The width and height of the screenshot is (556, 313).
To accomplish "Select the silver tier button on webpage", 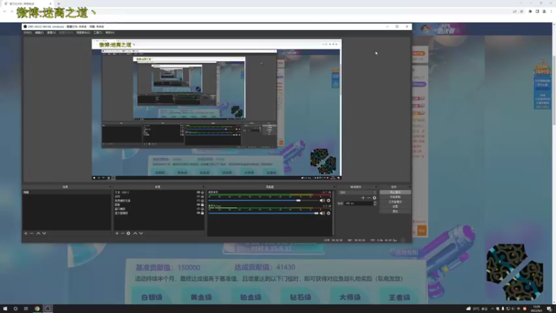I will (152, 297).
